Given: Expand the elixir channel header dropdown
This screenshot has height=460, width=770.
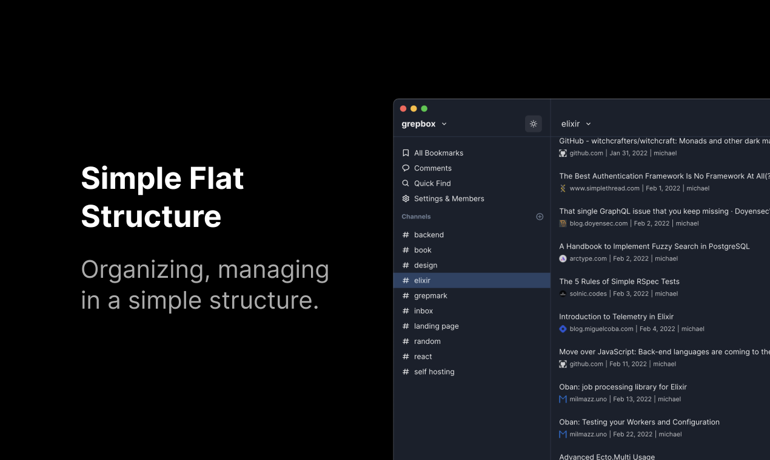Looking at the screenshot, I should (576, 123).
